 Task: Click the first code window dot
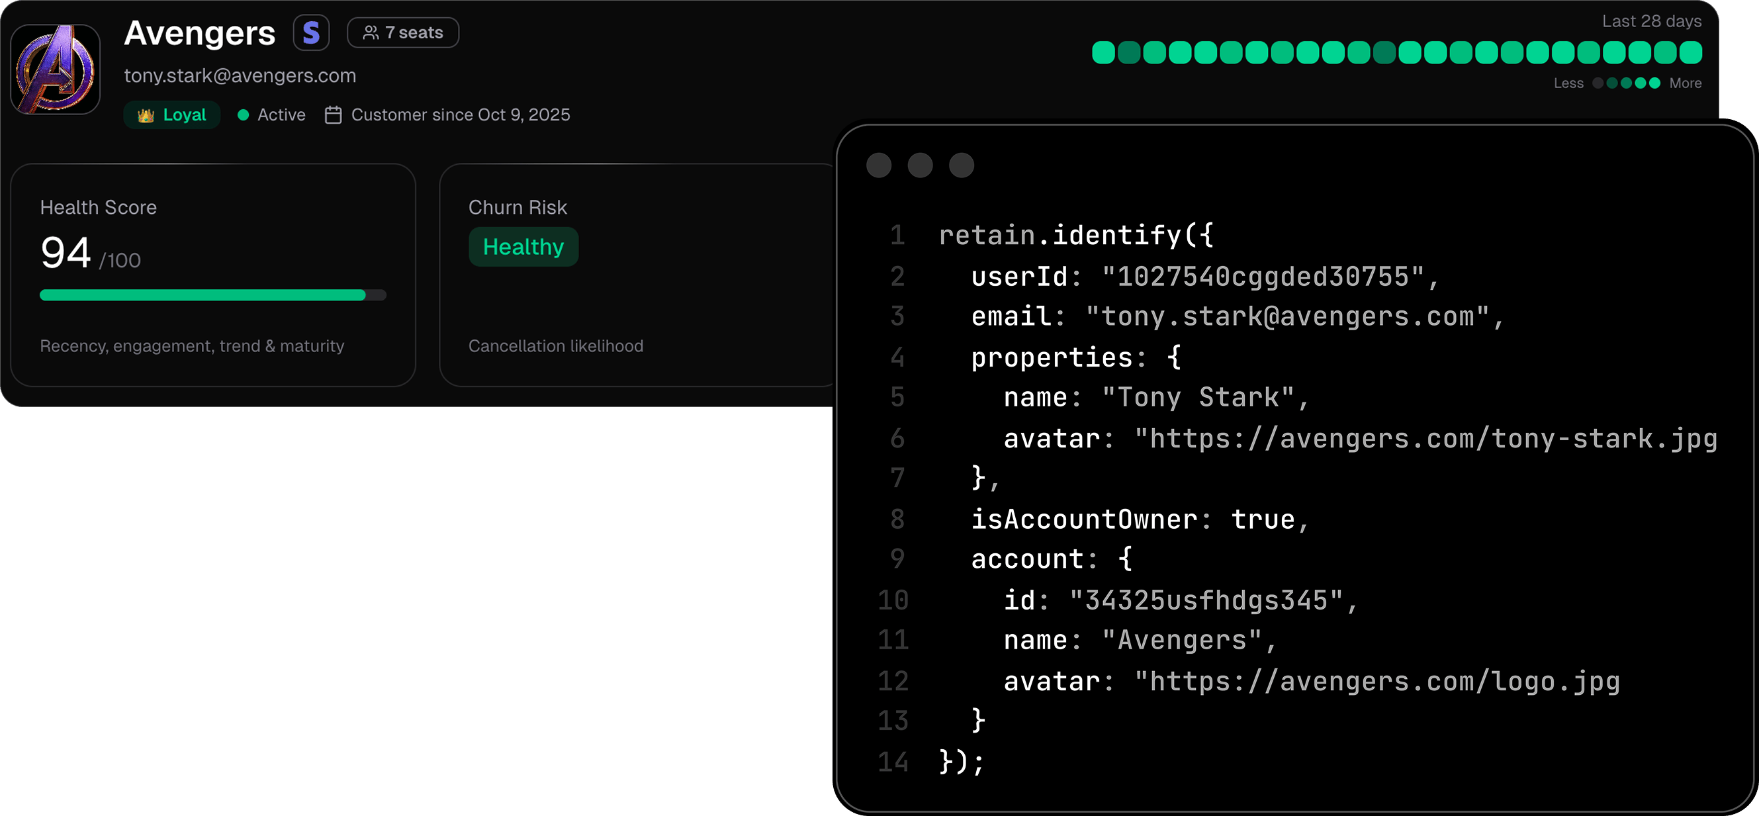[879, 165]
